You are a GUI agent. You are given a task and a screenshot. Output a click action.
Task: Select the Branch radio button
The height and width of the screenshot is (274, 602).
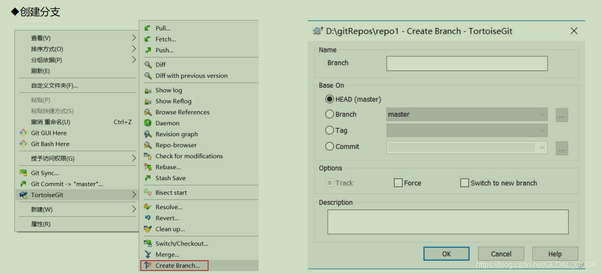point(330,114)
